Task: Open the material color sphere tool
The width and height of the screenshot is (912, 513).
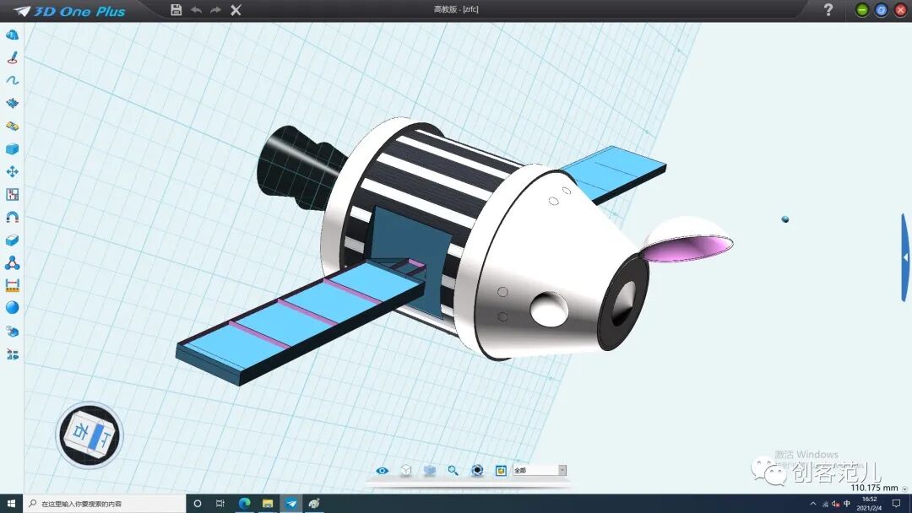Action: coord(12,308)
